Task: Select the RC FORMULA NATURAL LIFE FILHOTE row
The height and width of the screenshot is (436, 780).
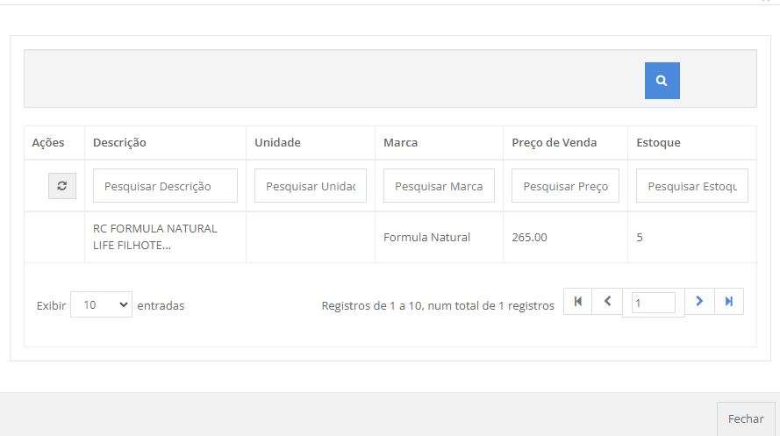Action: pos(155,237)
